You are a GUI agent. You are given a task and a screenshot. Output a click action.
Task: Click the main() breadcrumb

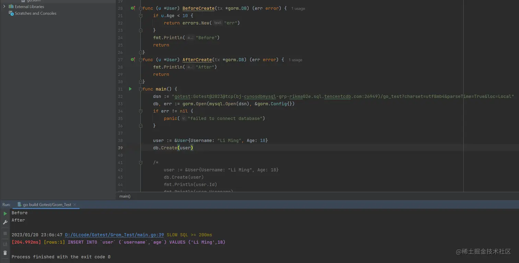tap(125, 196)
